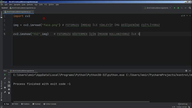
Task: Toggle tool window bars with the bottom-left corner icon
Action: coord(1,107)
